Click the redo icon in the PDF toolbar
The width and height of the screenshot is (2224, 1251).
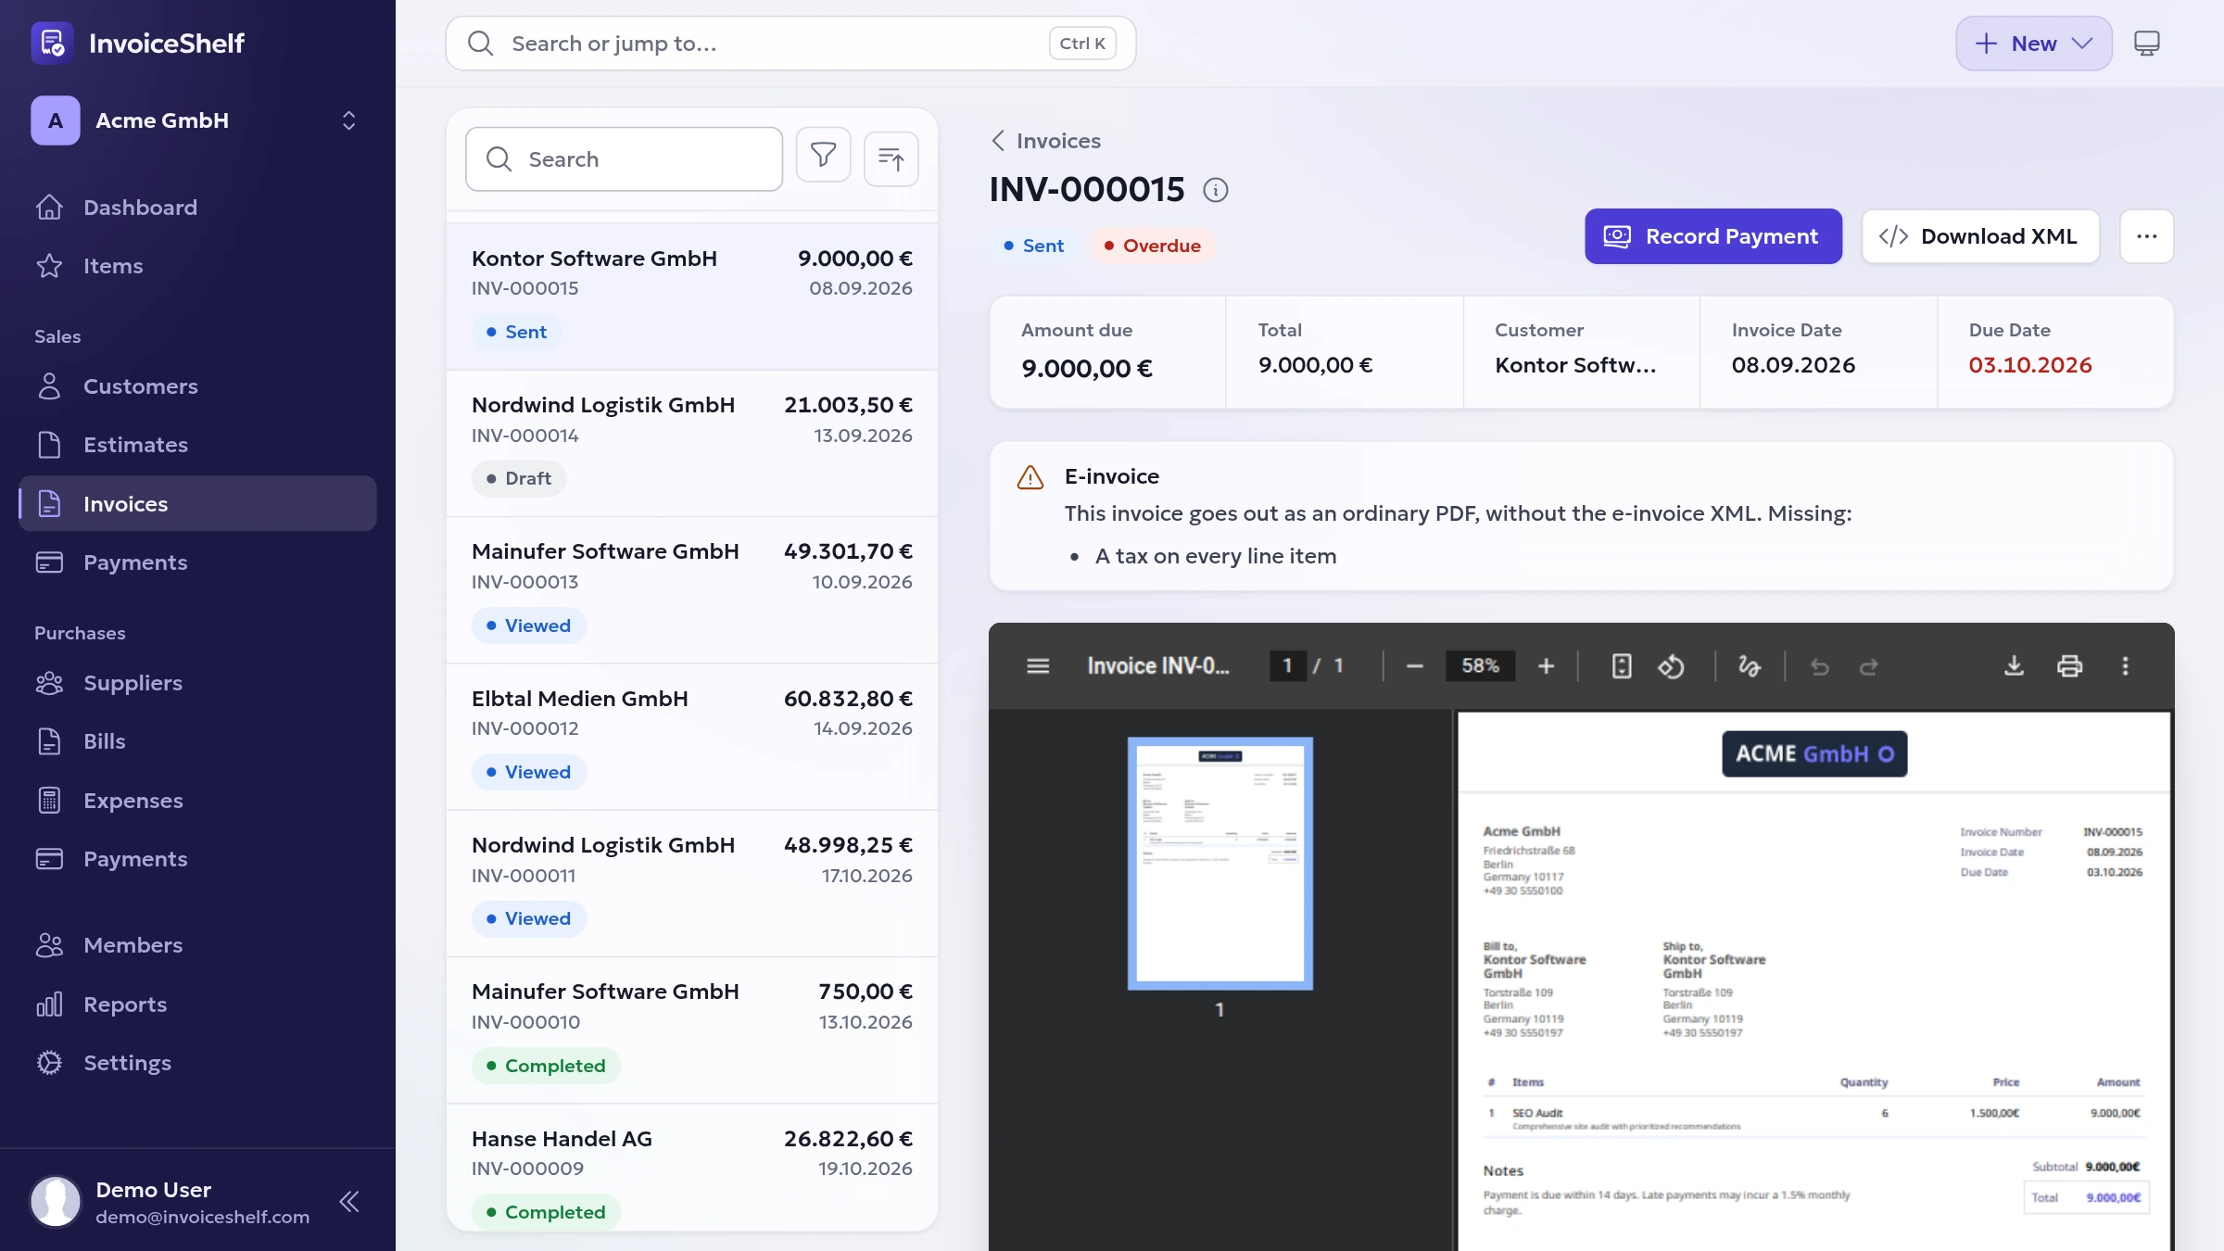pyautogui.click(x=1869, y=666)
